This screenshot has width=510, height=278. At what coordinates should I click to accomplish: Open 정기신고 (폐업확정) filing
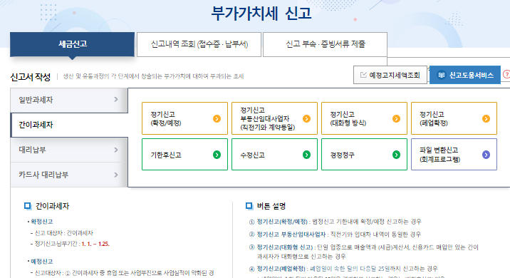point(454,118)
